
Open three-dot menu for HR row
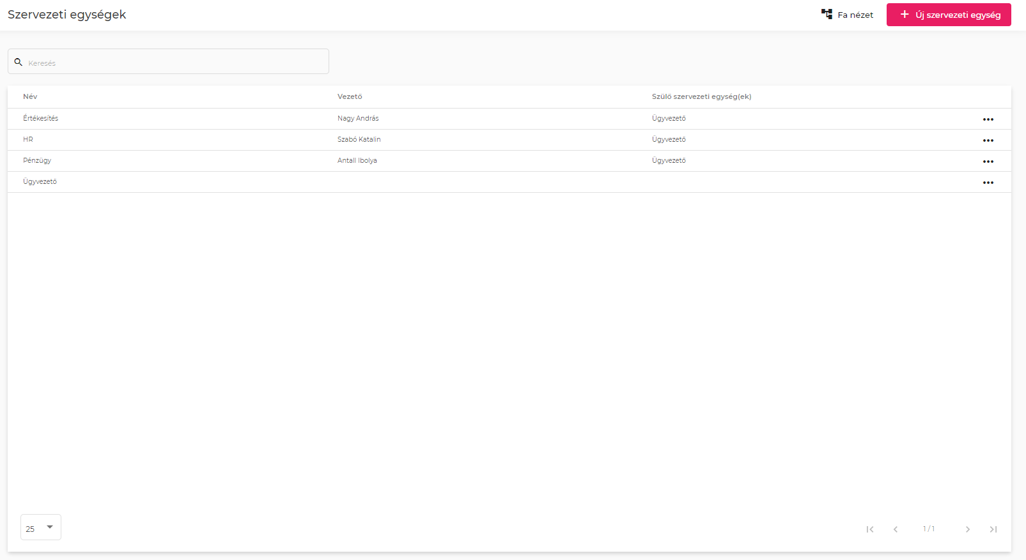coord(988,140)
